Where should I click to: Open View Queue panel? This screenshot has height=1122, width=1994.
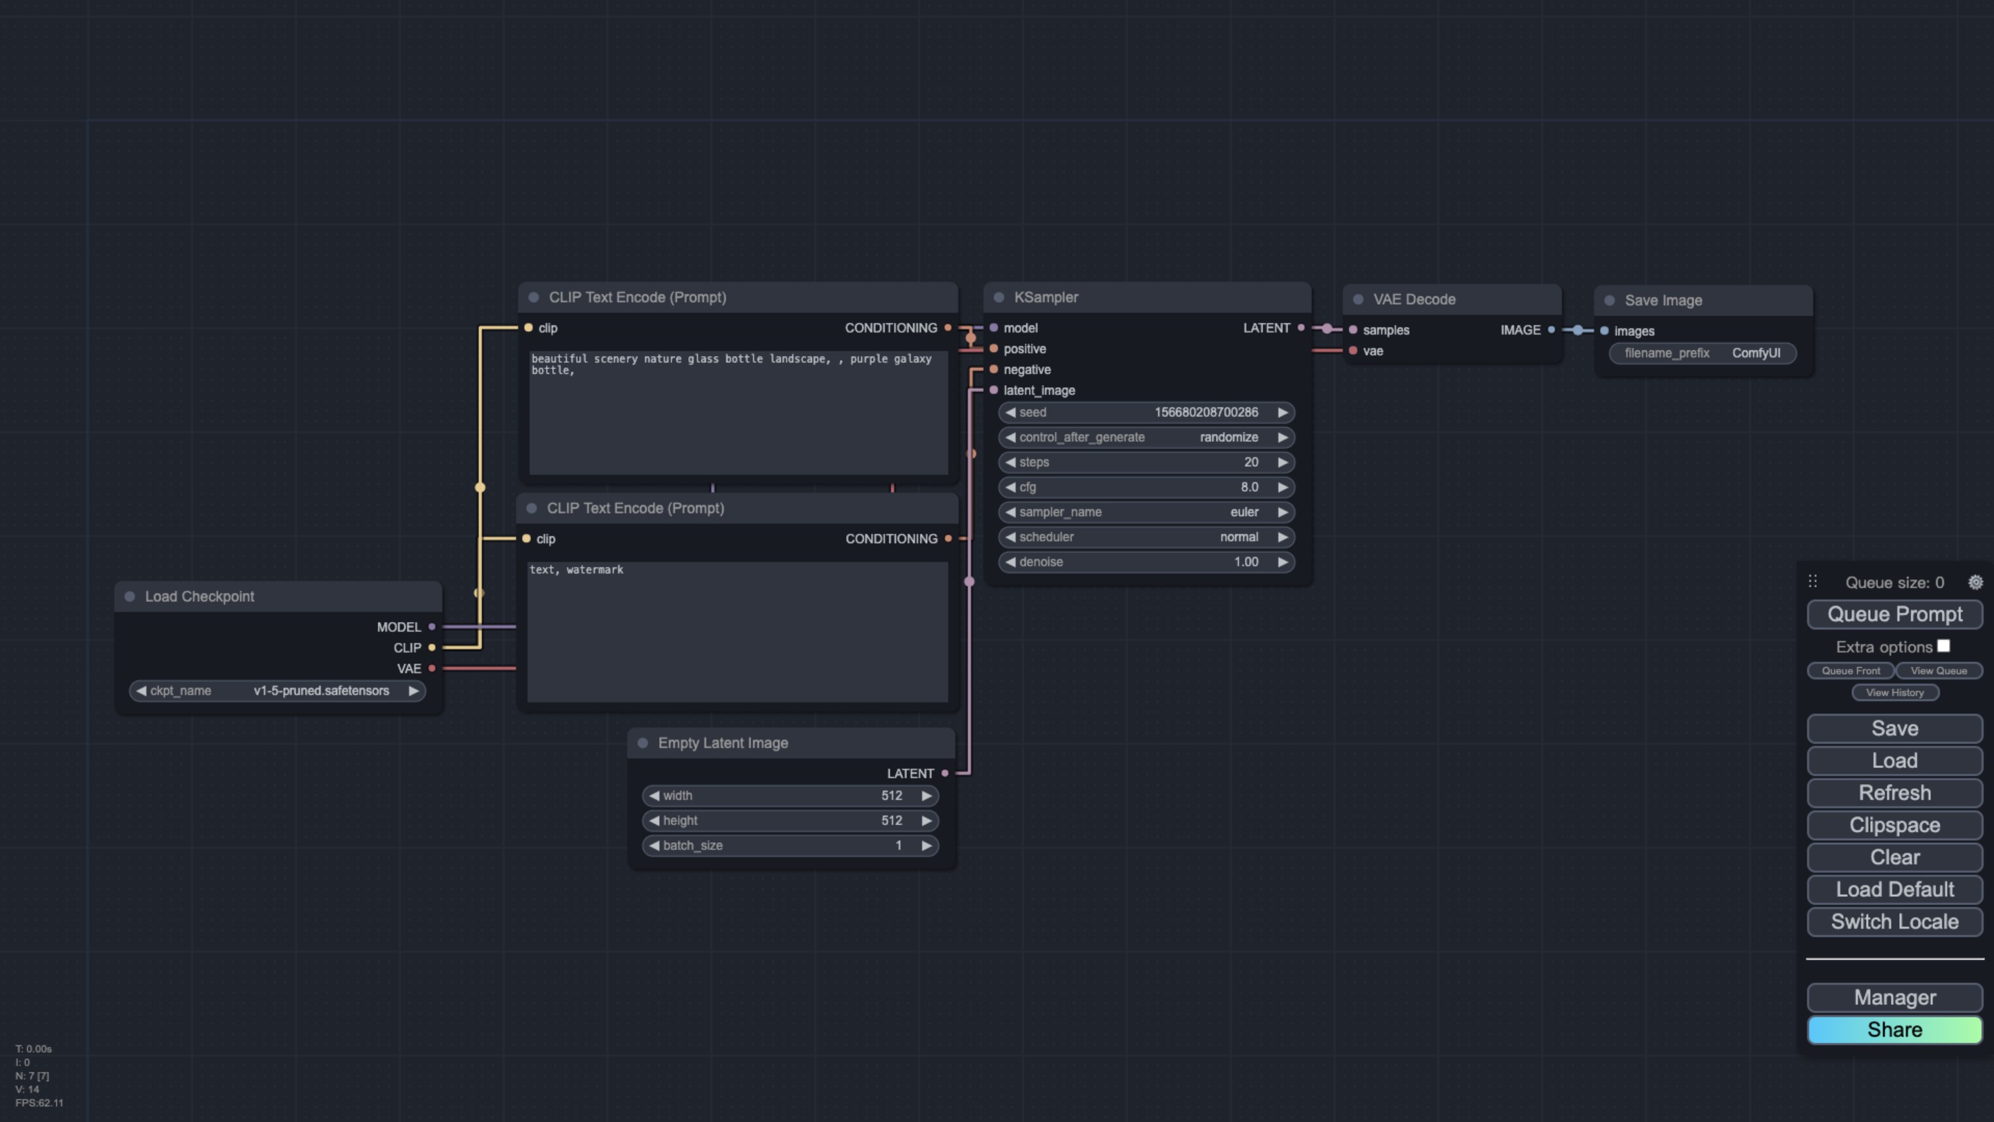(1938, 671)
